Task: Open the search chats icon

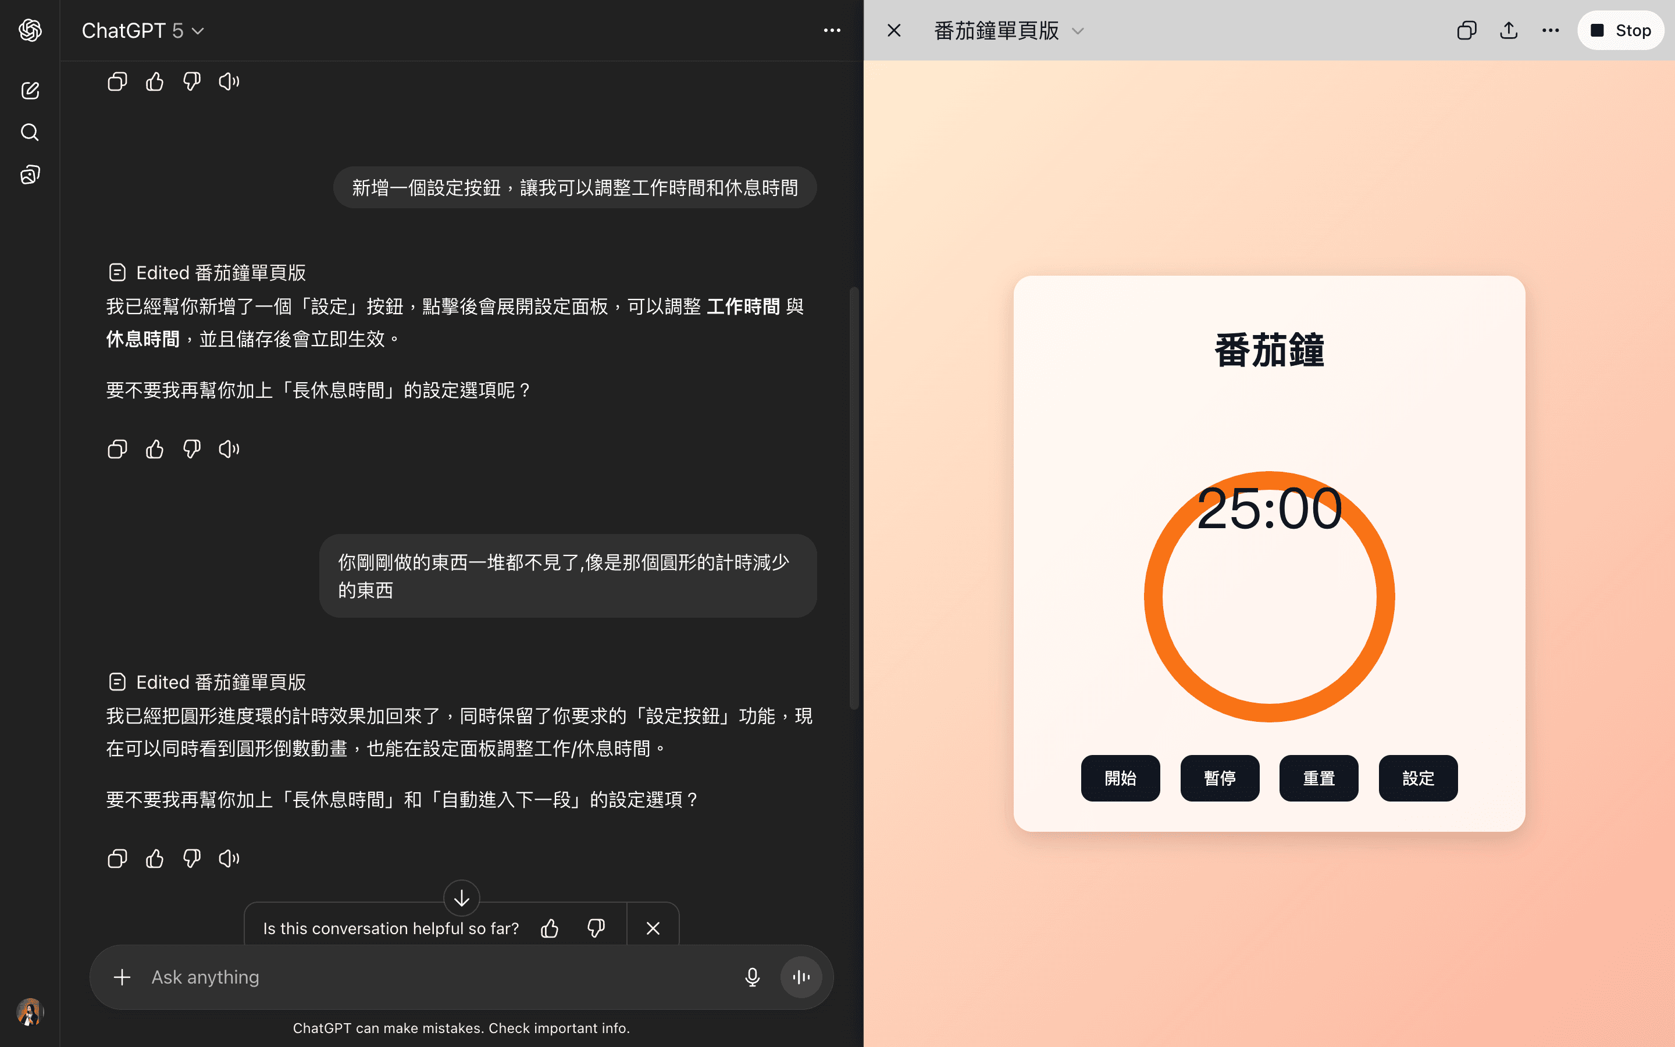Action: [x=30, y=132]
